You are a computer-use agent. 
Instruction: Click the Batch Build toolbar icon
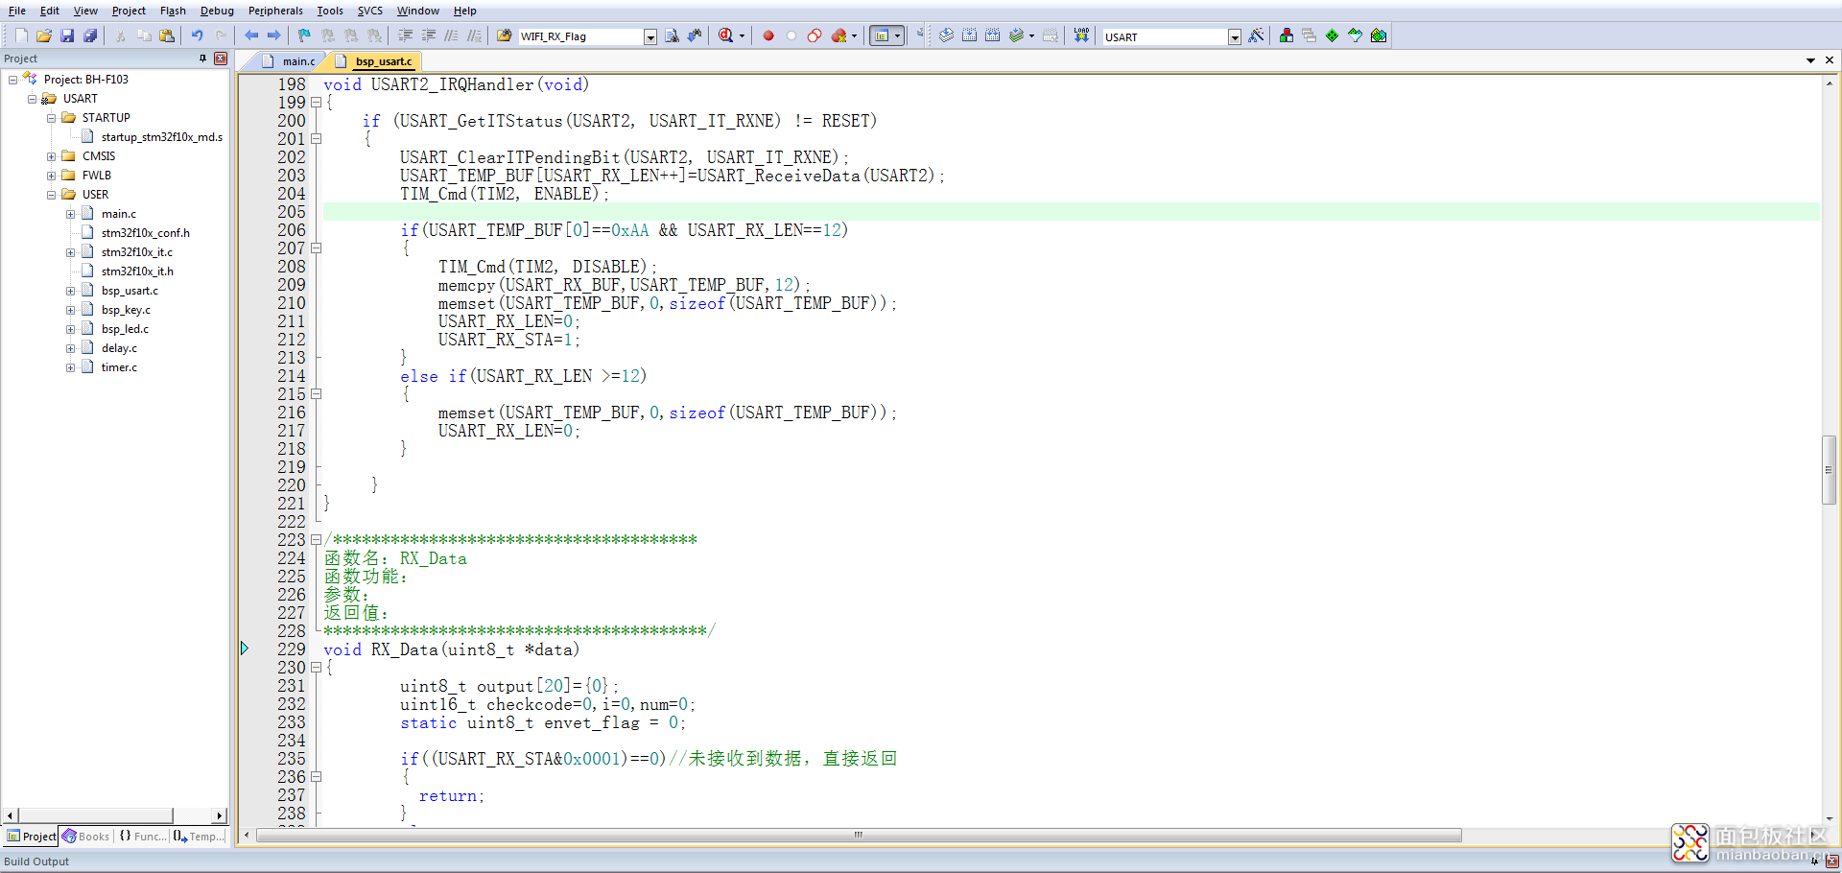pyautogui.click(x=1017, y=35)
